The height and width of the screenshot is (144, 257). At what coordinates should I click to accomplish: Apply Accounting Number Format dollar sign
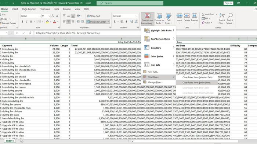[115, 22]
